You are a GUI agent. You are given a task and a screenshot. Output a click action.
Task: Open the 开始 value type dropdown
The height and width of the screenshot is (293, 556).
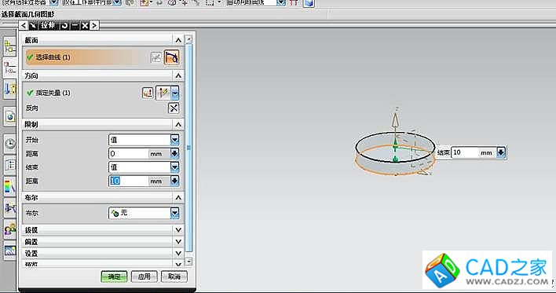pyautogui.click(x=175, y=140)
